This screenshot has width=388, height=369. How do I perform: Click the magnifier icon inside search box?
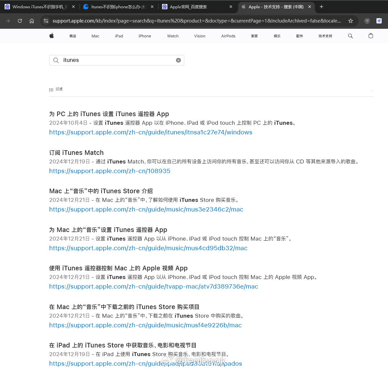56,60
